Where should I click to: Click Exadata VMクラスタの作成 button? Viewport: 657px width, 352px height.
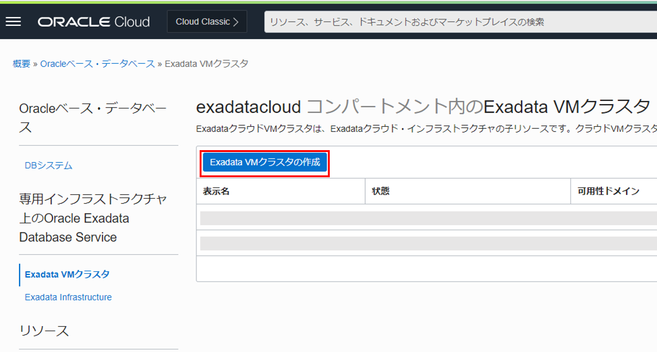pyautogui.click(x=265, y=163)
